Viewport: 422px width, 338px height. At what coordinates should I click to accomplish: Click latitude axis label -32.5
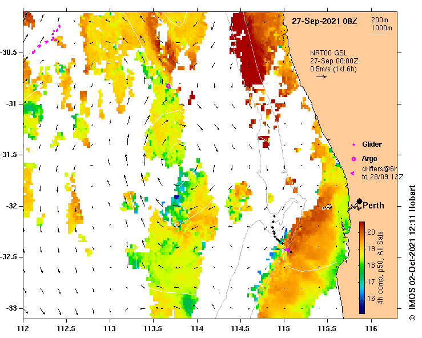[9, 257]
